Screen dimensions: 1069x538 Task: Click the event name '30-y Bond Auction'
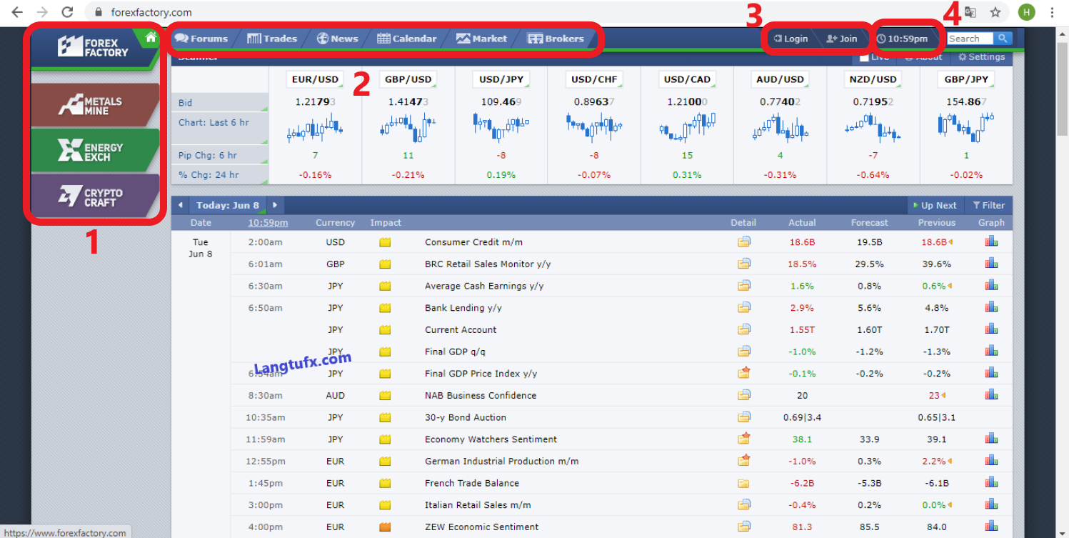pos(466,417)
